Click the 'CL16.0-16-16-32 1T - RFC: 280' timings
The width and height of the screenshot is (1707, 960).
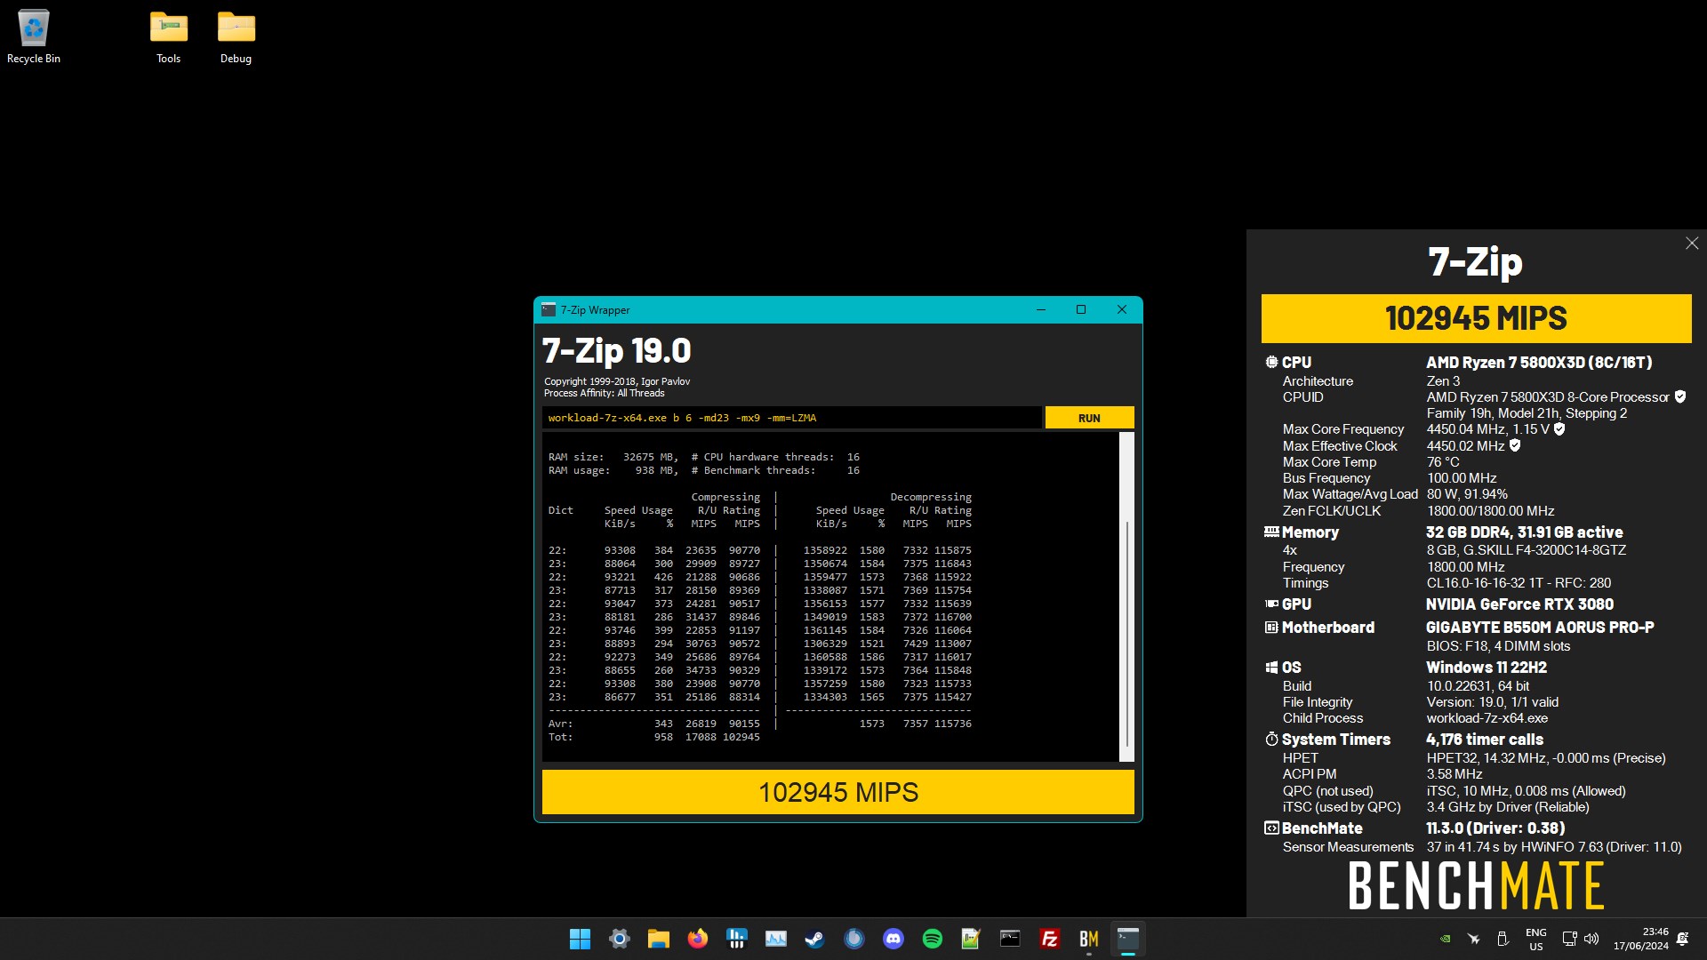click(x=1519, y=583)
